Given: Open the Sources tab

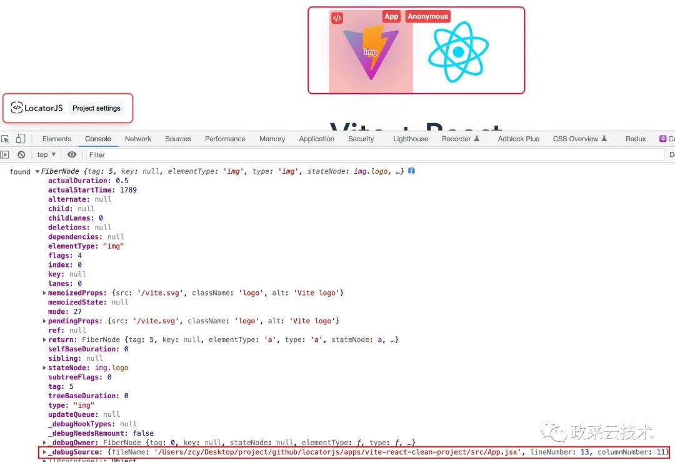Looking at the screenshot, I should click(x=177, y=139).
